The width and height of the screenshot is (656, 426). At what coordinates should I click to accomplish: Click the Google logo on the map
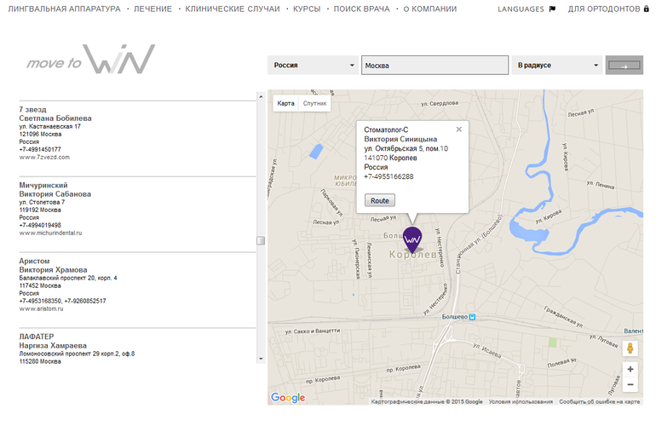[288, 397]
